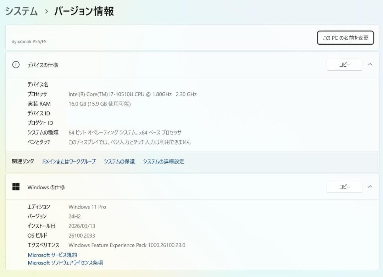Screen dimensions: 383x277
Task: Click the バージョン label under Windows の仕様
Action: point(37,217)
